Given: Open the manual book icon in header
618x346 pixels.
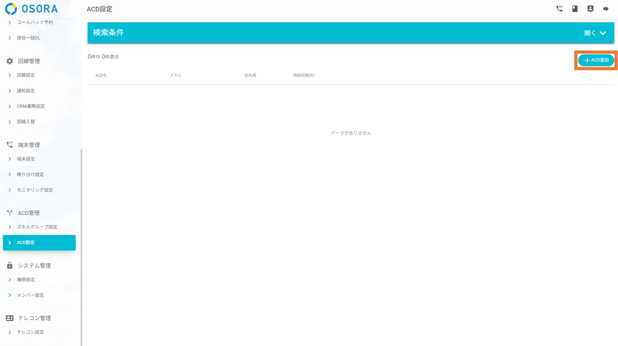Looking at the screenshot, I should coord(575,9).
